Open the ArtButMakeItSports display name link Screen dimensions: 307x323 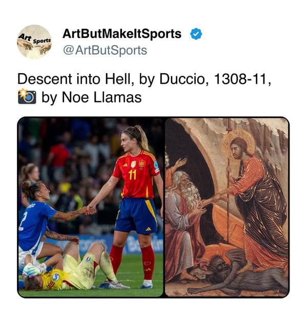pos(122,34)
